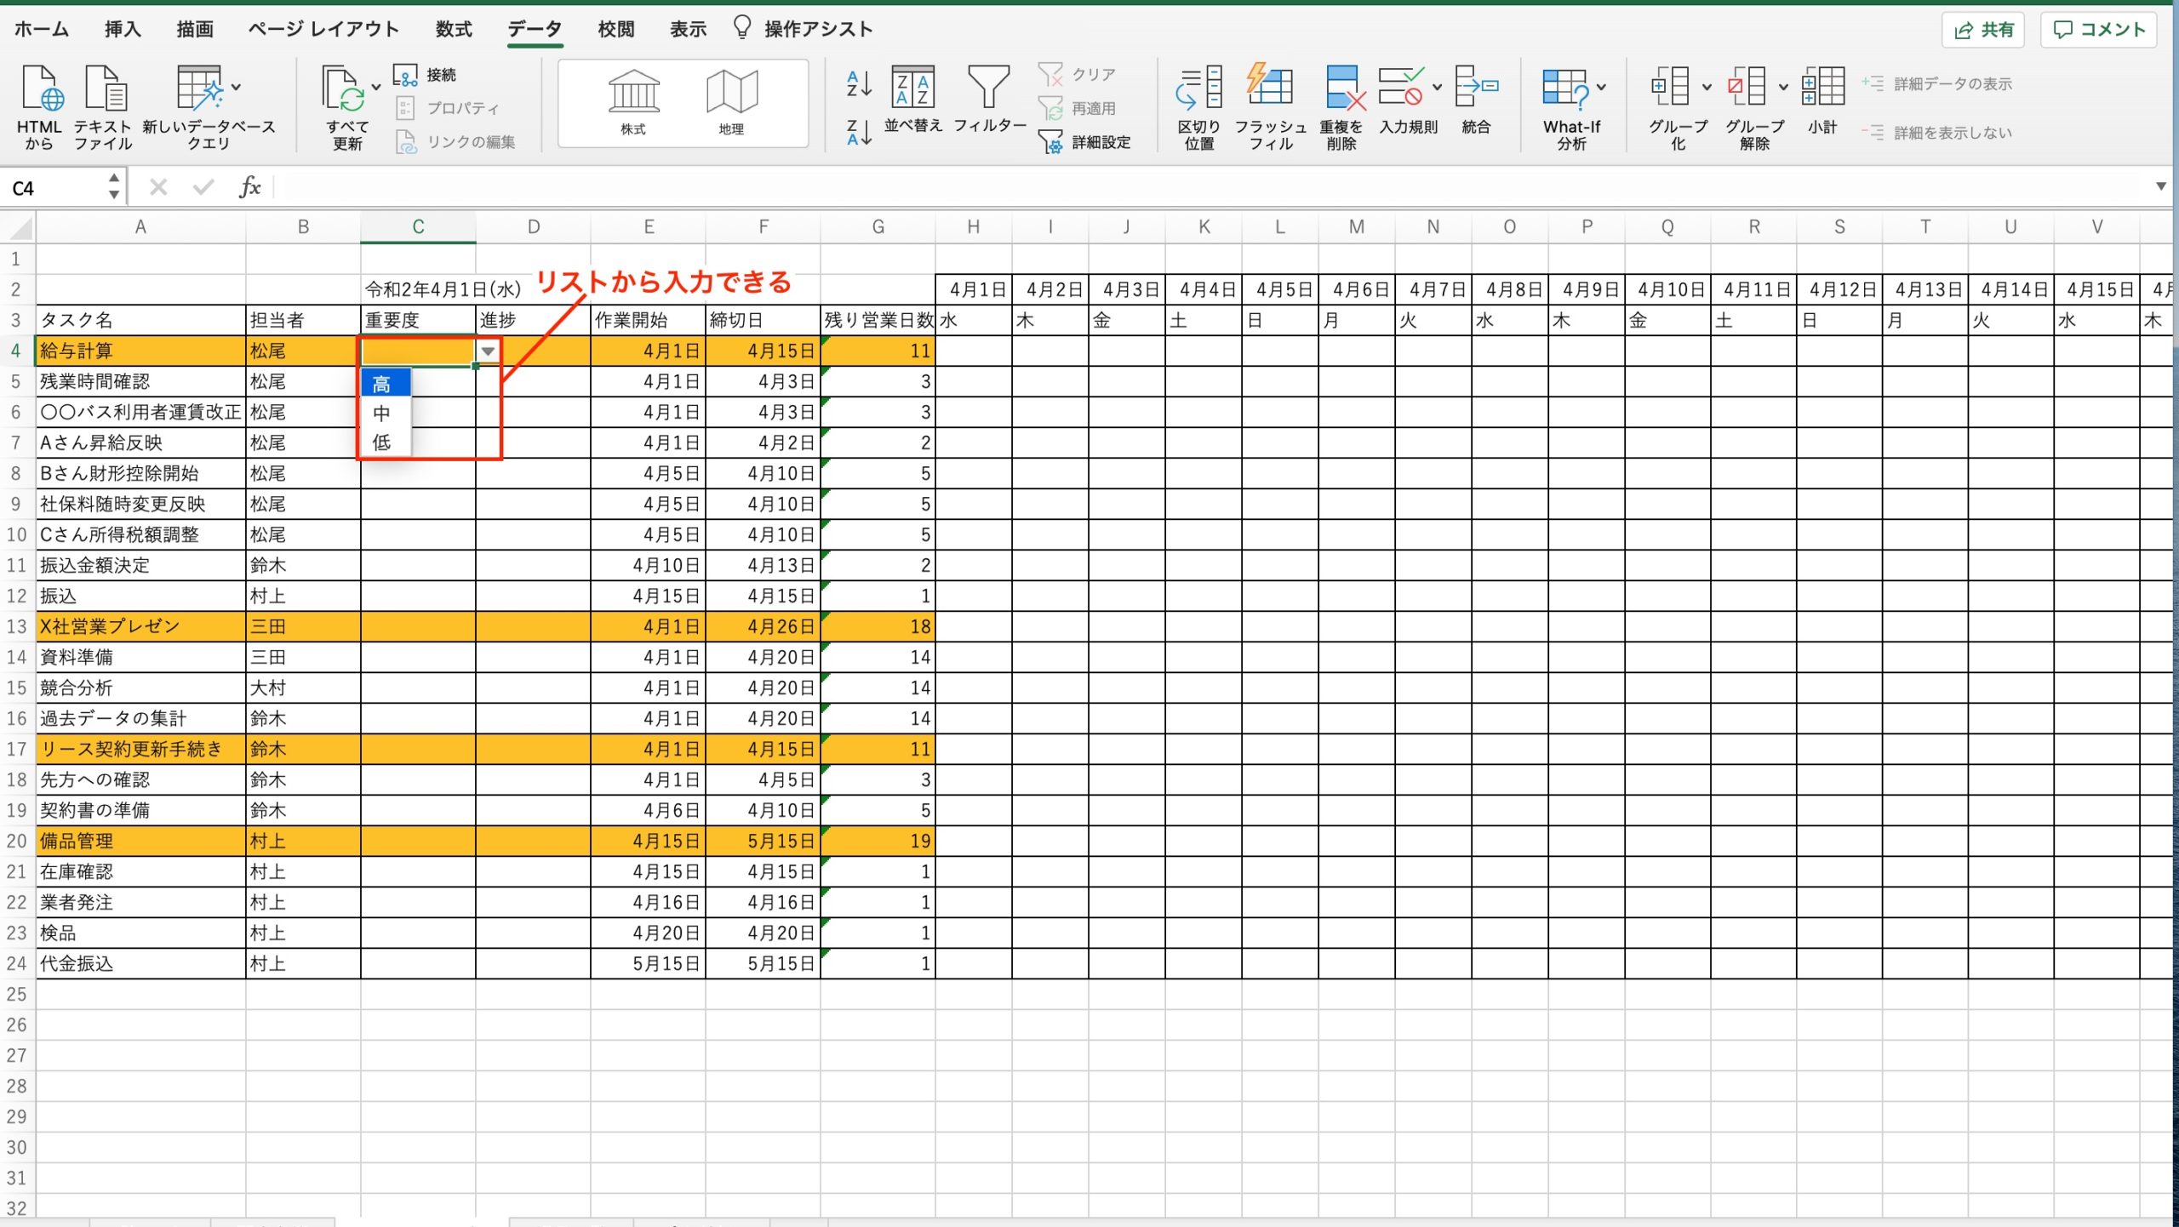Image resolution: width=2179 pixels, height=1227 pixels.
Task: Click the name box showing C4
Action: coord(53,188)
